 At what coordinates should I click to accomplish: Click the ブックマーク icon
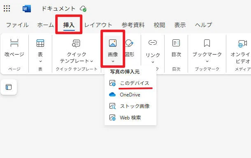[x=207, y=43]
